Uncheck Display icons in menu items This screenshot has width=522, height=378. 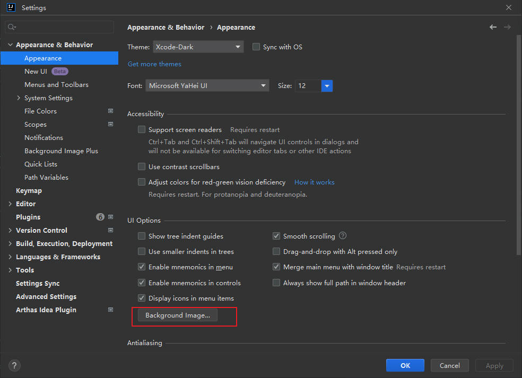coord(142,298)
